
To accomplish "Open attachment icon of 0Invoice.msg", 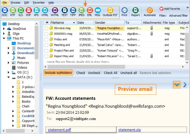I will point(152,28).
